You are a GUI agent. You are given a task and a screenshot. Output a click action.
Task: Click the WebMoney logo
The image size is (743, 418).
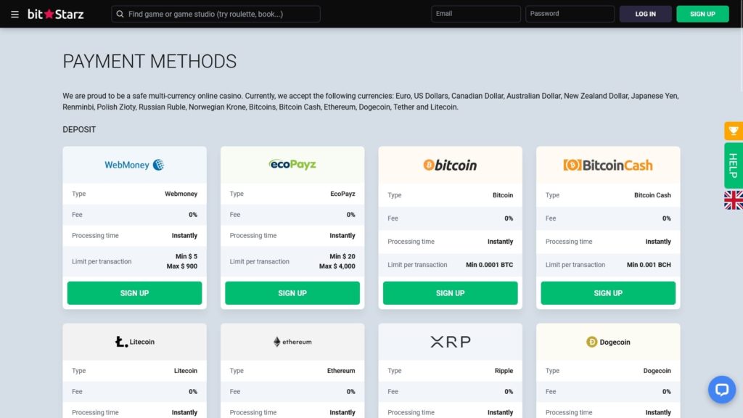tap(134, 165)
